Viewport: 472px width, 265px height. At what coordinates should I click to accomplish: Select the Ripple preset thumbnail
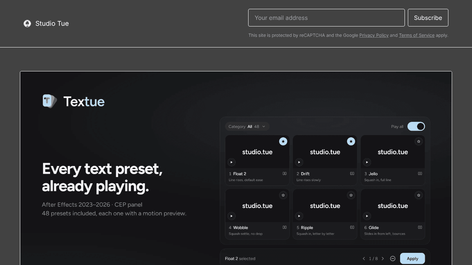tap(325, 205)
